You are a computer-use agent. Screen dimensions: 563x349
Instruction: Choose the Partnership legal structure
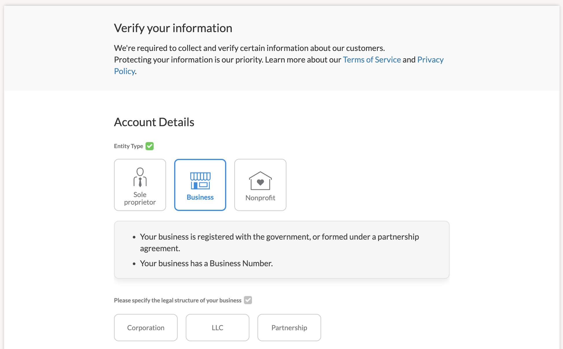289,328
